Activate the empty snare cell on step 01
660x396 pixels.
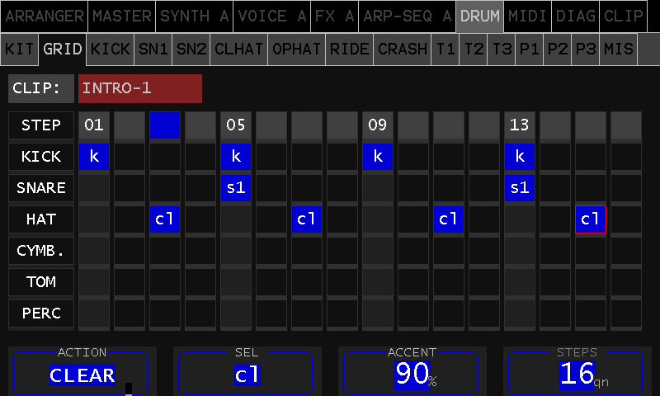pyautogui.click(x=94, y=188)
